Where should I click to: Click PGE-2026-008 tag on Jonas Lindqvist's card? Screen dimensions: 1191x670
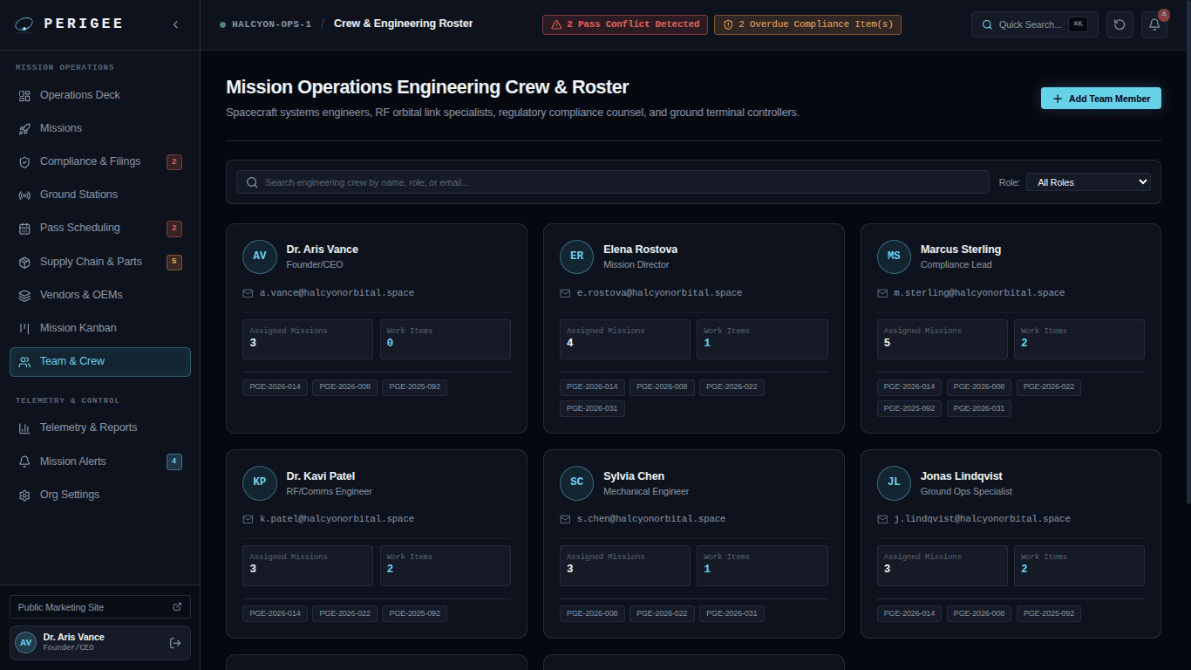979,613
